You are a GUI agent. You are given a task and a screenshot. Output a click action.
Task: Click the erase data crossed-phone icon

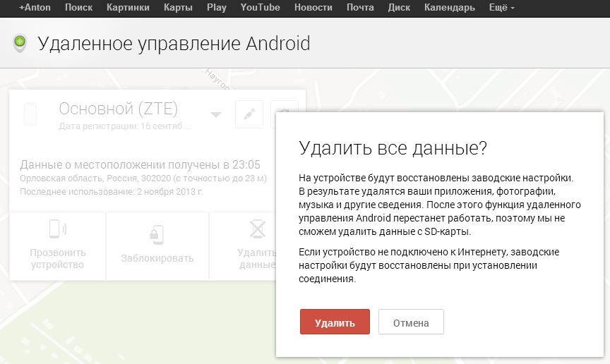tap(257, 231)
